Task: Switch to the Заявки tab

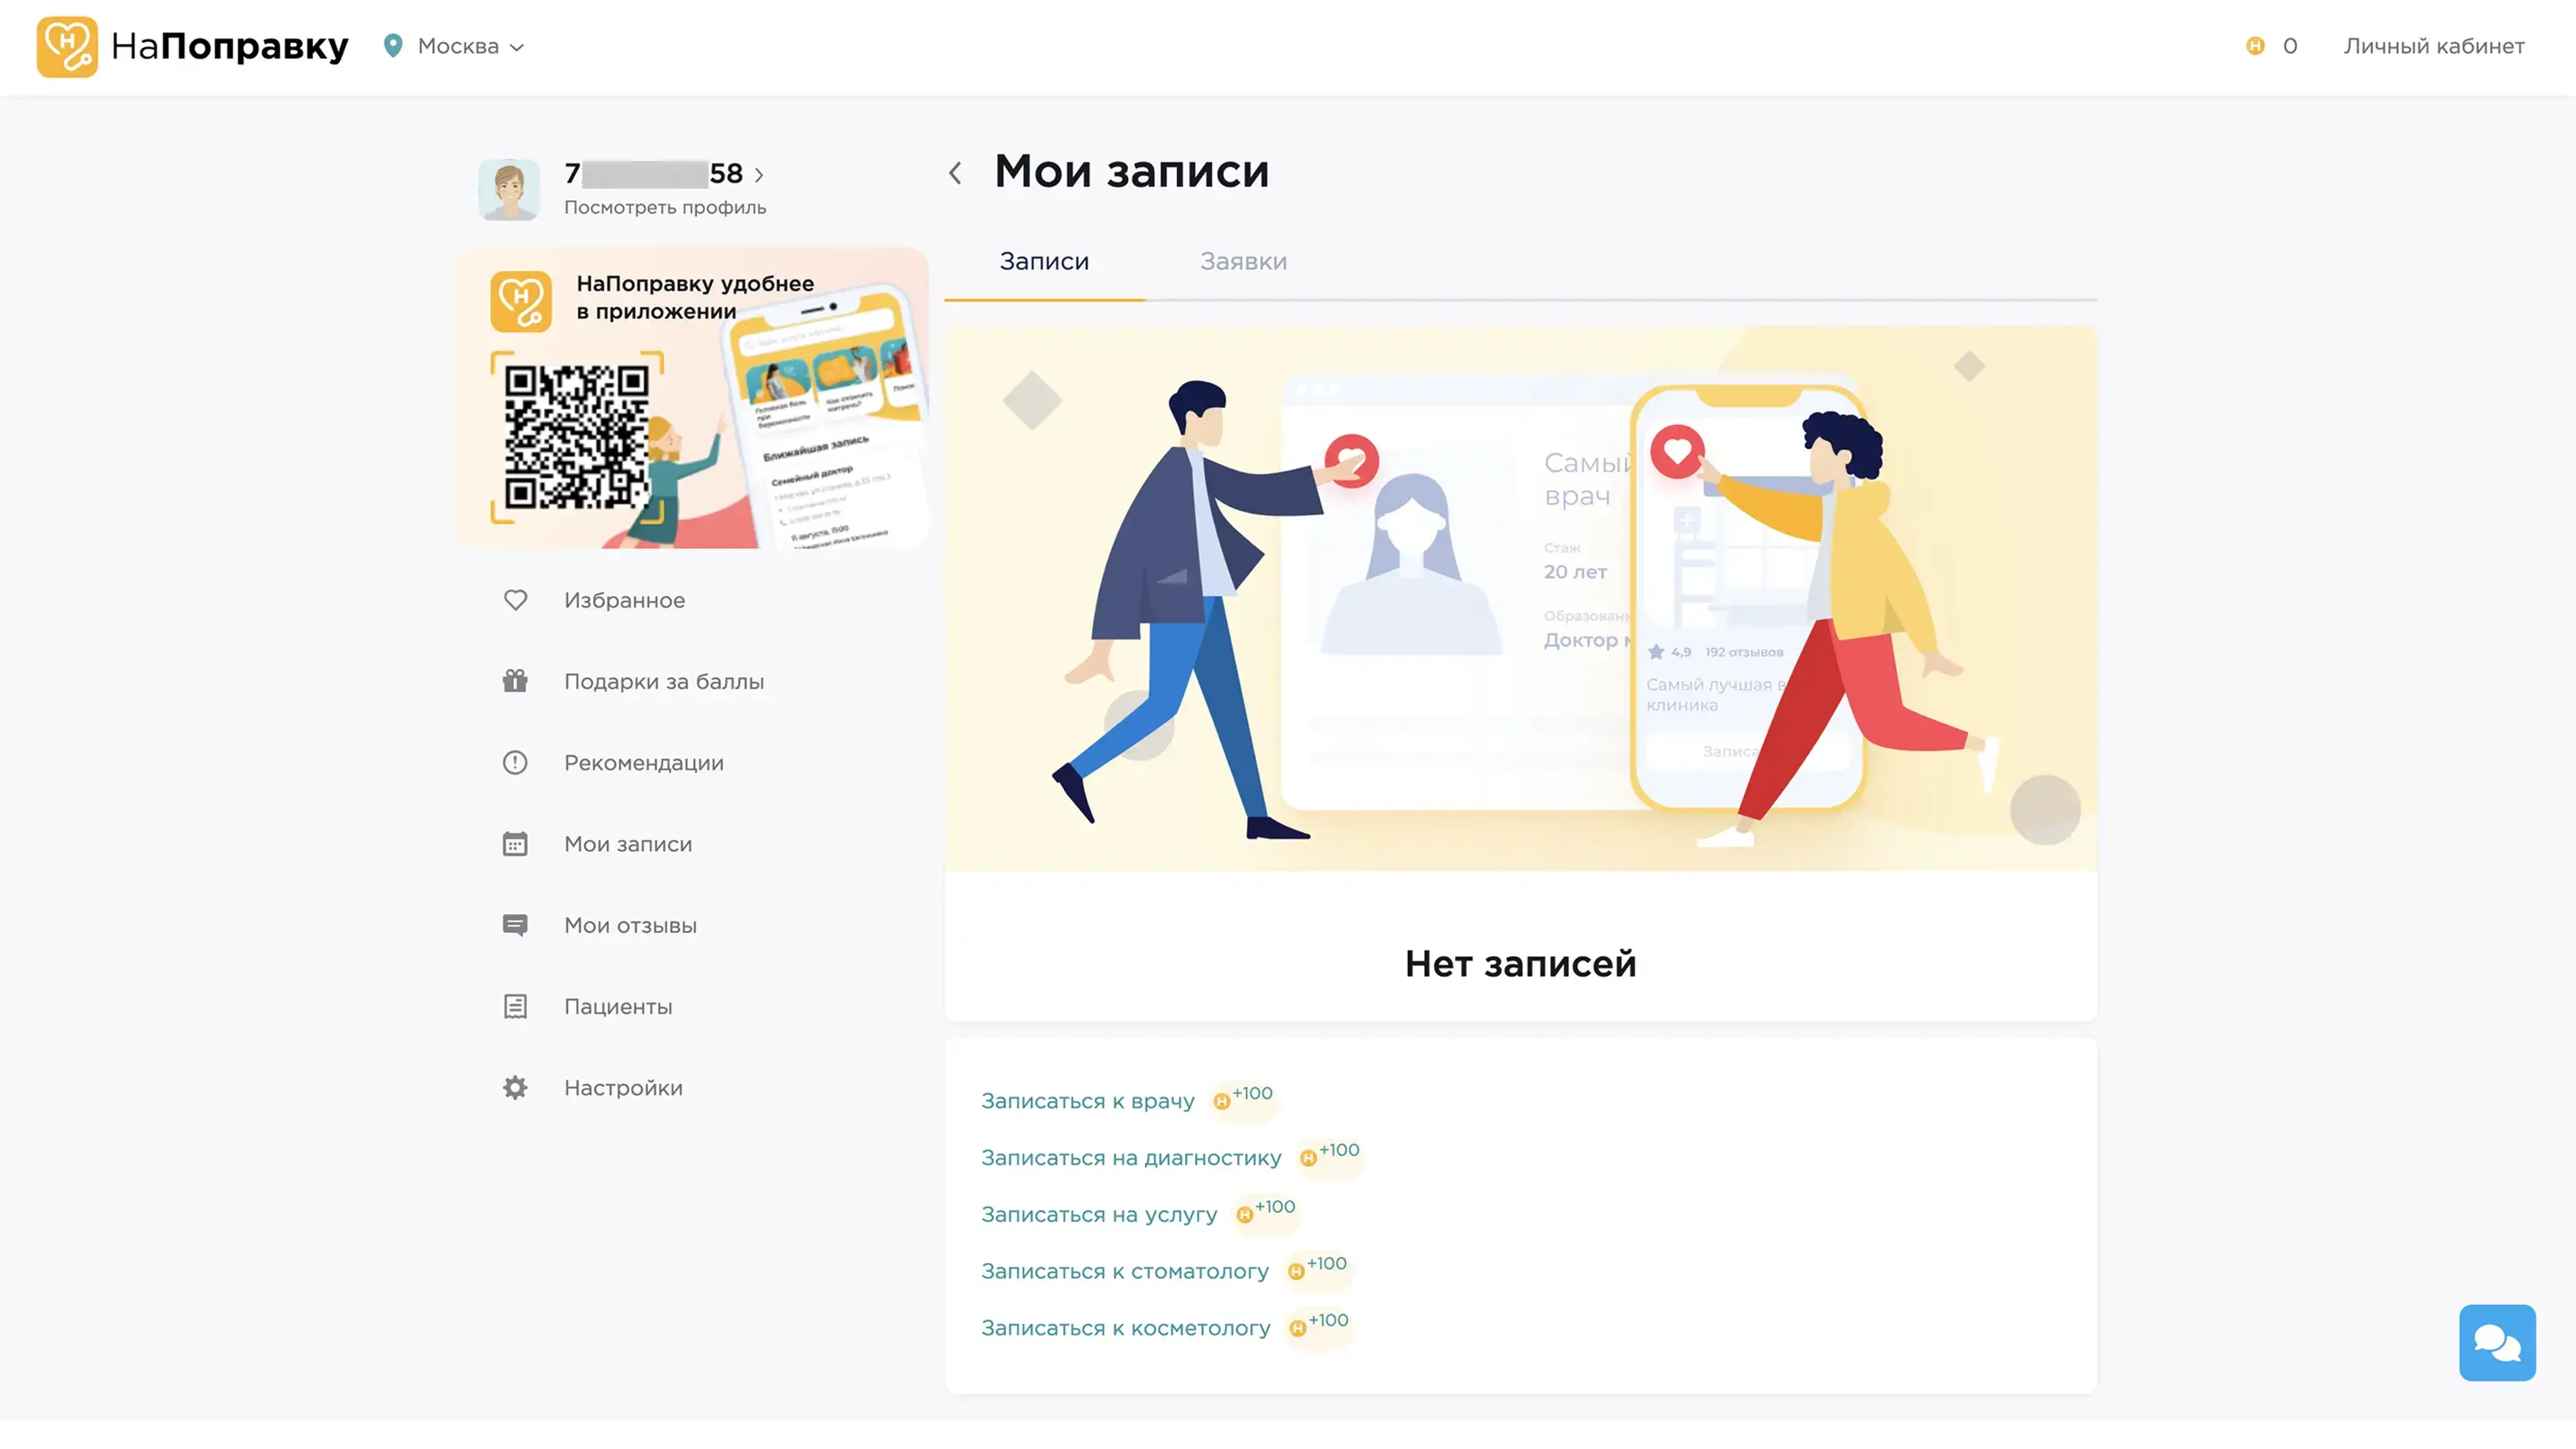Action: click(x=1243, y=261)
